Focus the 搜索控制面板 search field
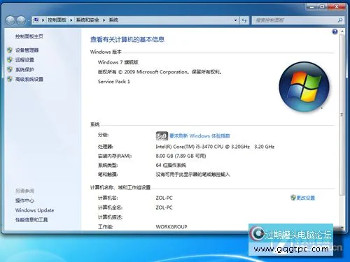The width and height of the screenshot is (350, 262). 295,20
